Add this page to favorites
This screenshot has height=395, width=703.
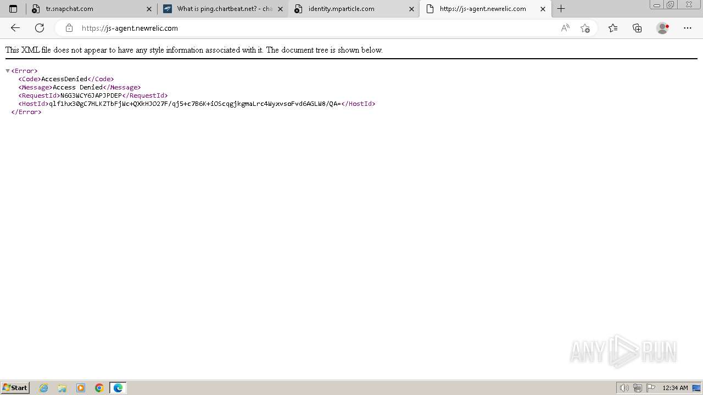[585, 28]
